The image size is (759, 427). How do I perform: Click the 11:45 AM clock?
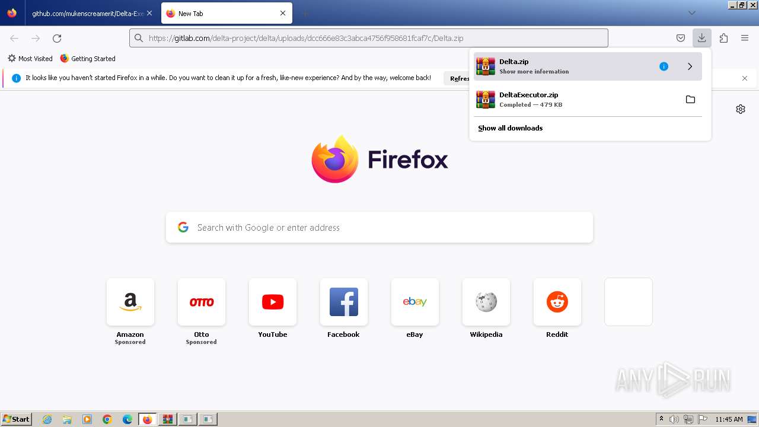729,419
